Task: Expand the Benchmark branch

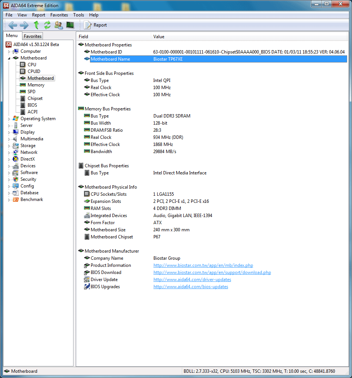Action: click(9, 200)
